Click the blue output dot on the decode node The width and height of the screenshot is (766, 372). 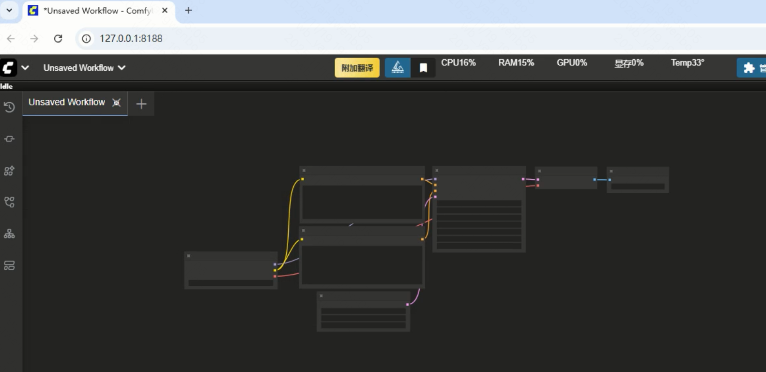click(x=595, y=180)
